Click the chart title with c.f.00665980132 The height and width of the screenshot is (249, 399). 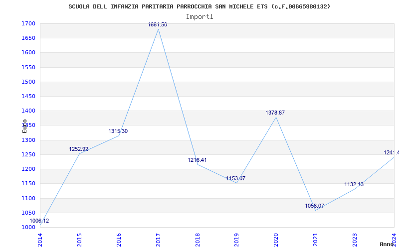pyautogui.click(x=199, y=6)
